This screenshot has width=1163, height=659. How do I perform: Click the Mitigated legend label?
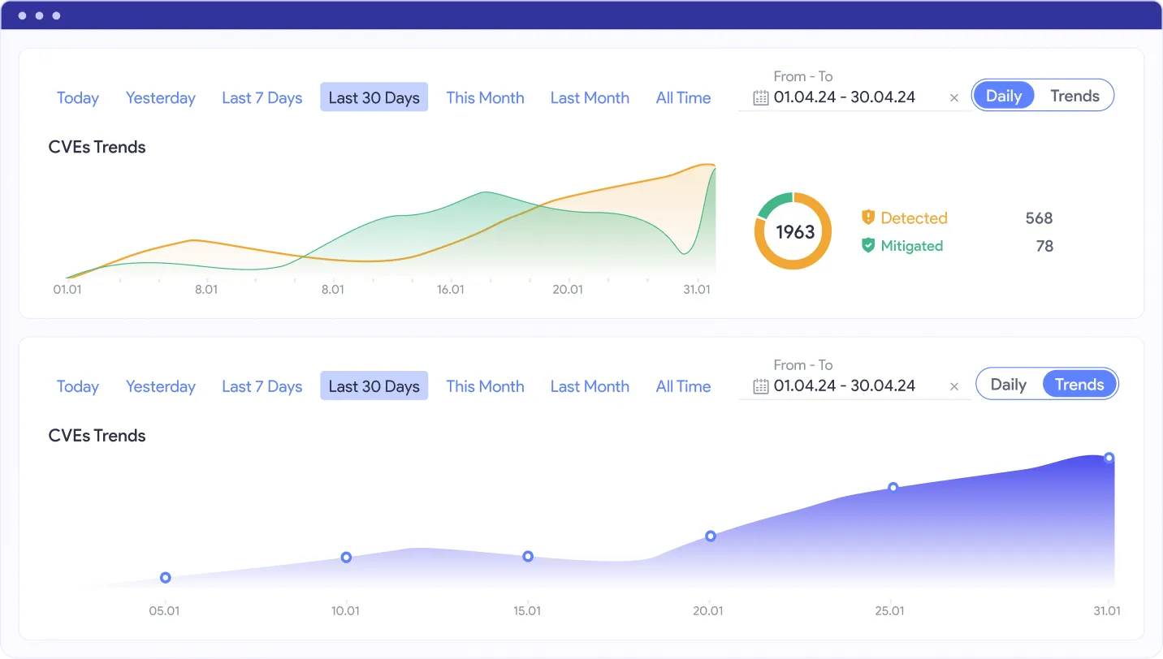(912, 245)
